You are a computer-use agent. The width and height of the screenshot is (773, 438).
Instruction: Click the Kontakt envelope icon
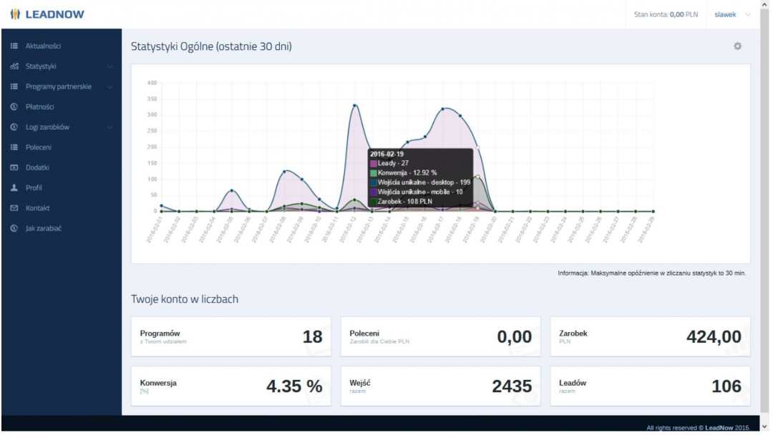(14, 208)
